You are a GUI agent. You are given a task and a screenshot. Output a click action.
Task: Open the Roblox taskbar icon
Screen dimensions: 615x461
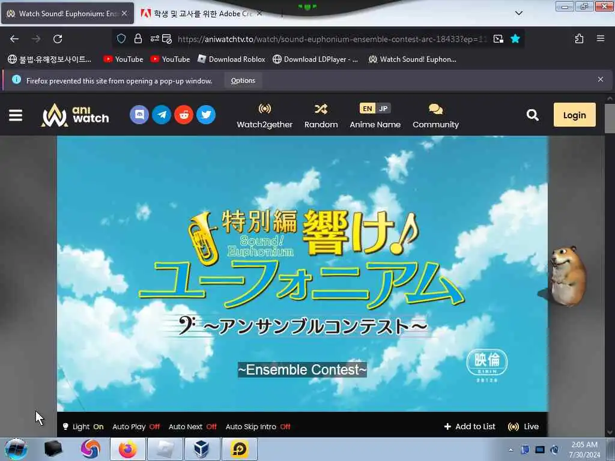165,449
